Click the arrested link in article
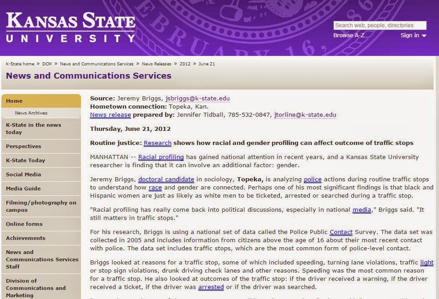The width and height of the screenshot is (439, 299). [211, 287]
